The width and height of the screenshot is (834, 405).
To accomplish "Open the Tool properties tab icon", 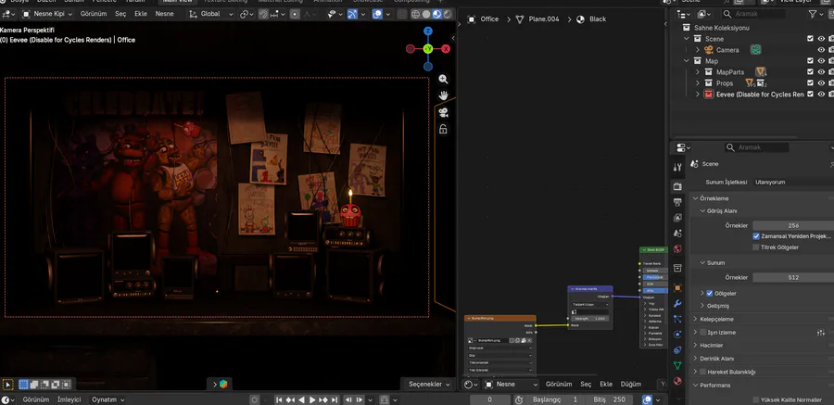I will tap(677, 167).
